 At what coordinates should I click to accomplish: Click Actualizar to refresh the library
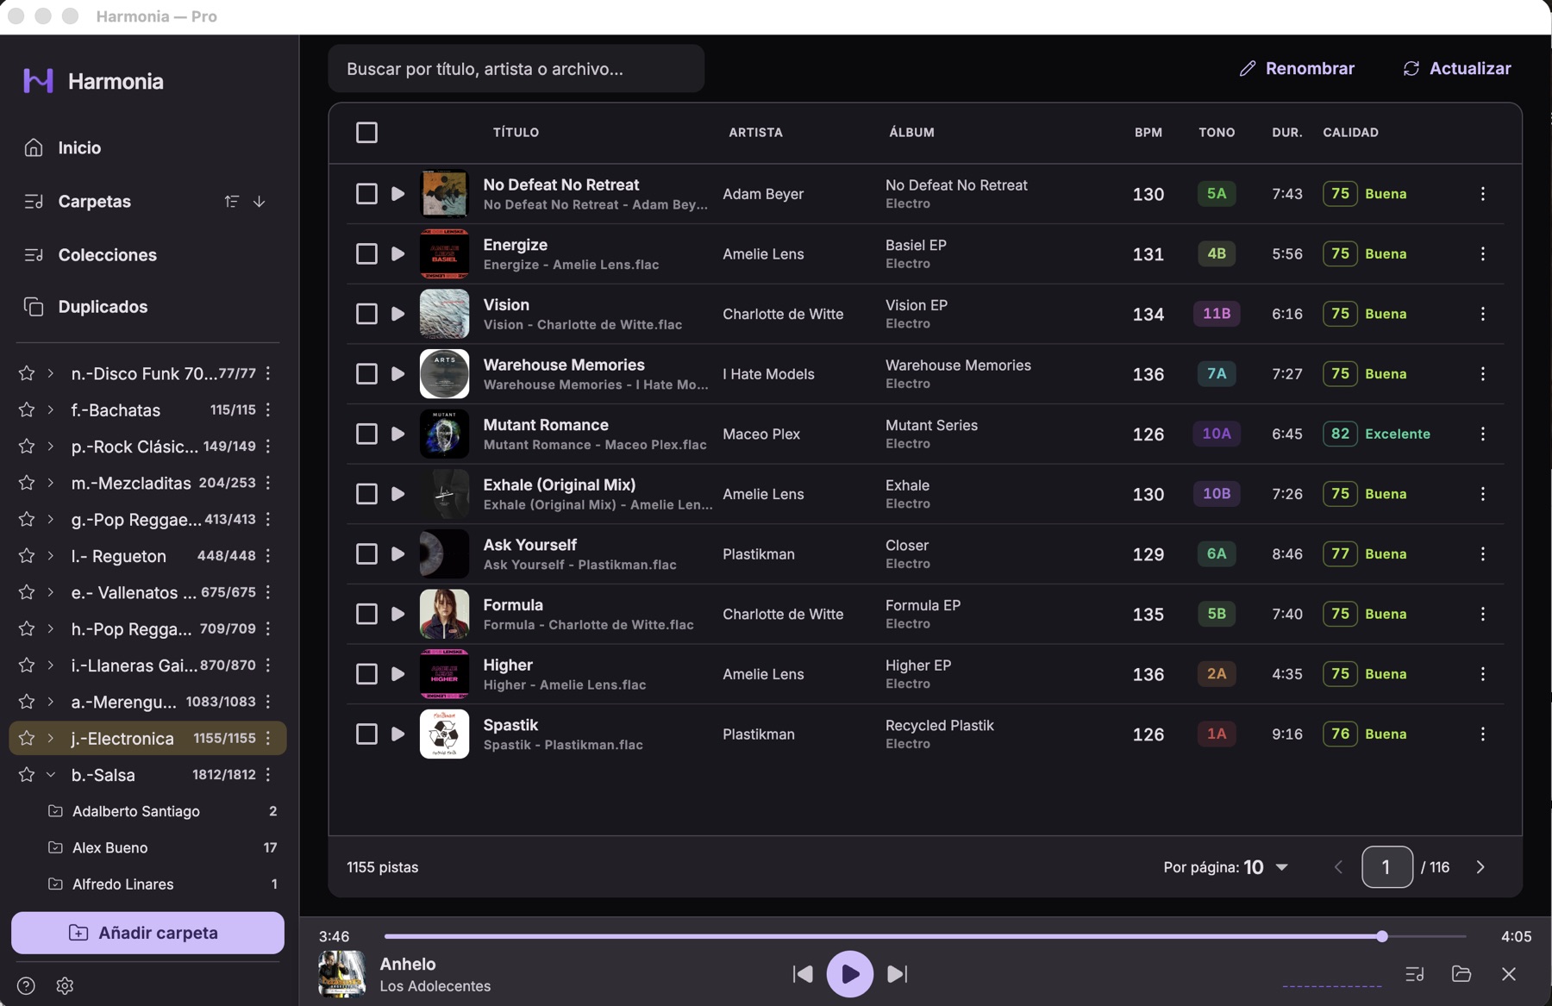coord(1456,68)
